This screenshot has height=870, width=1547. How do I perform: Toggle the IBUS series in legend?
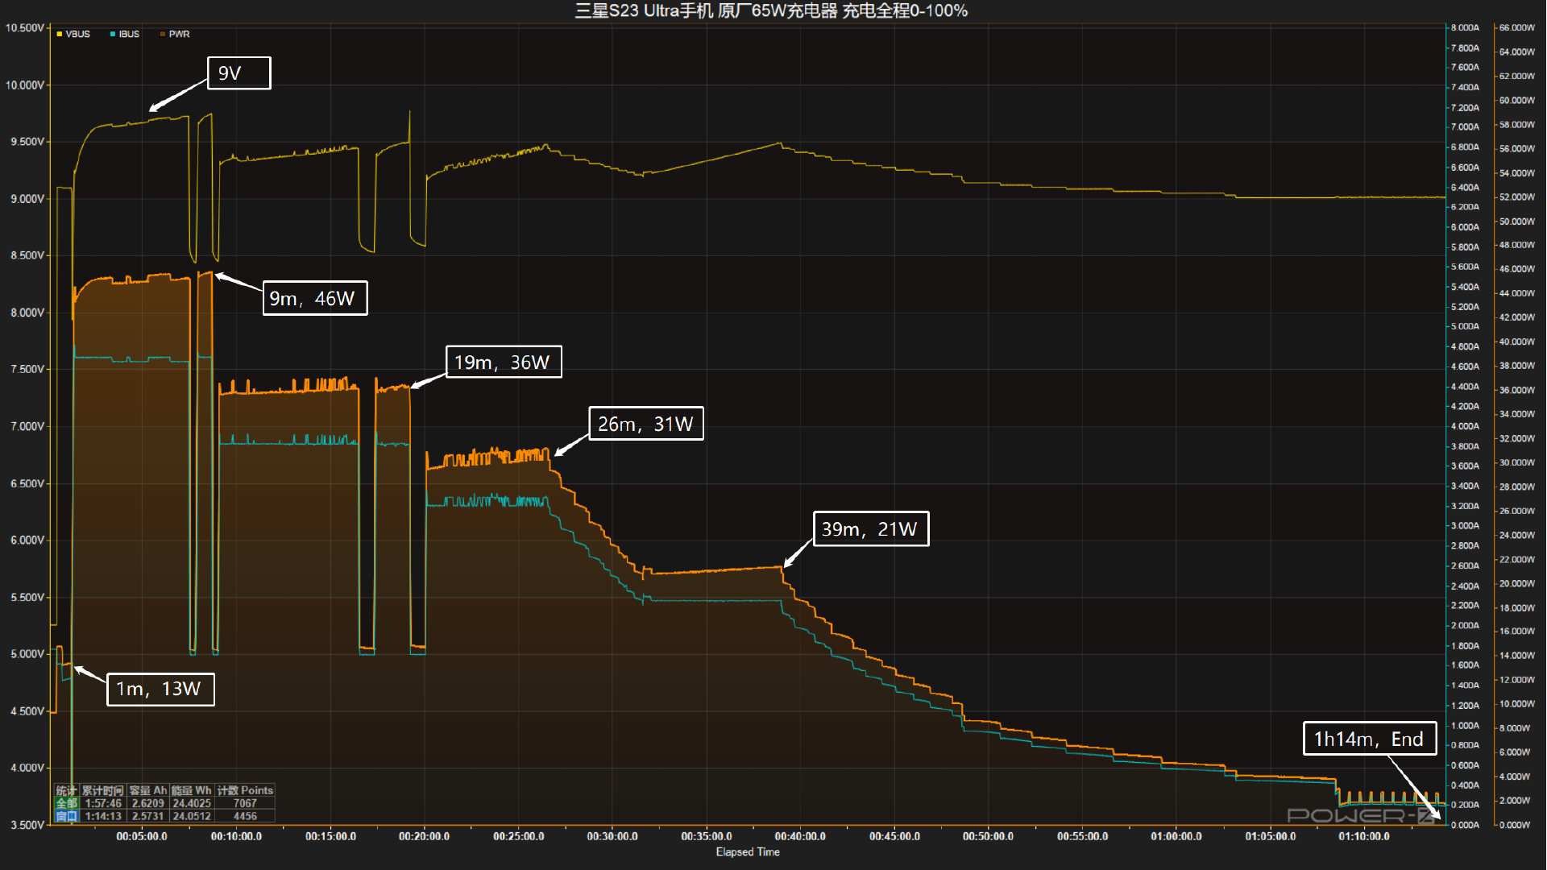(125, 35)
